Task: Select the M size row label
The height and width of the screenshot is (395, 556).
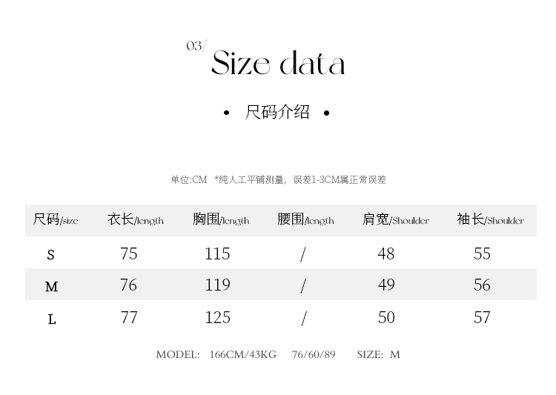Action: click(51, 287)
